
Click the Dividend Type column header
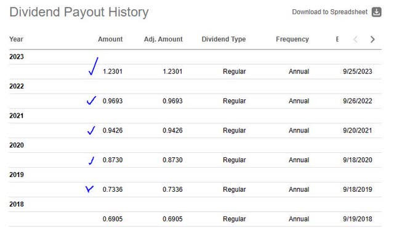pos(223,39)
